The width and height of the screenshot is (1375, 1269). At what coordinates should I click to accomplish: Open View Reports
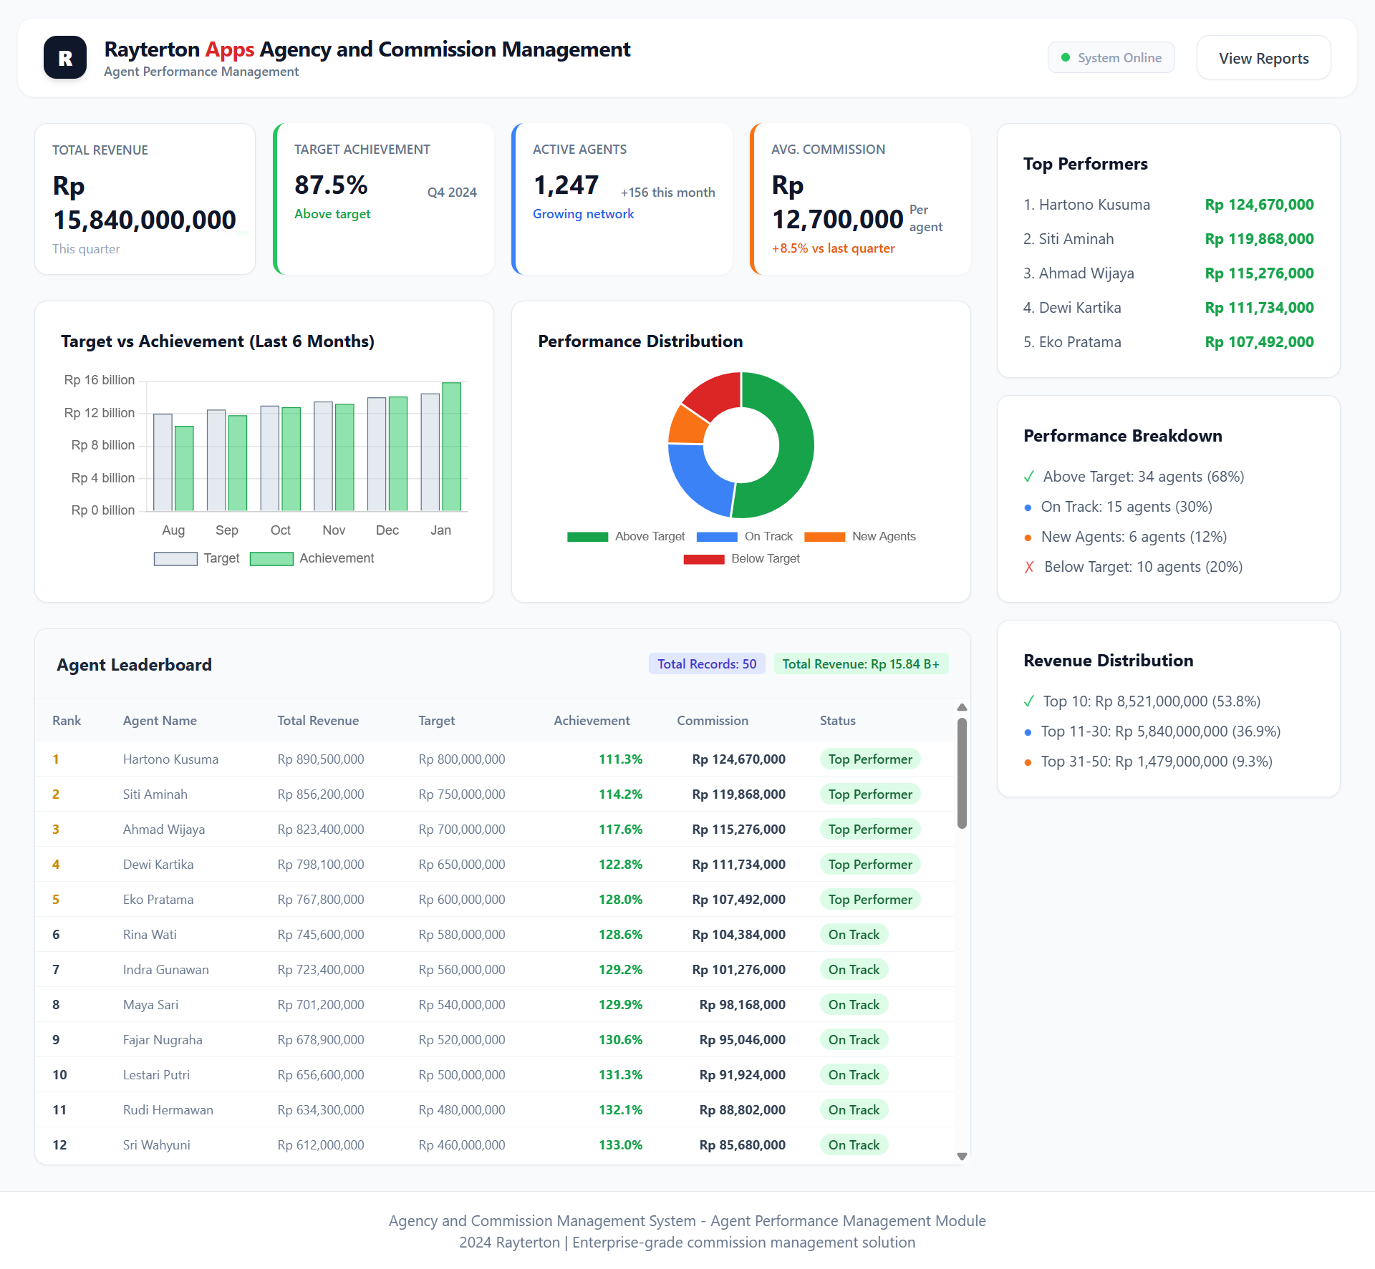click(x=1263, y=57)
